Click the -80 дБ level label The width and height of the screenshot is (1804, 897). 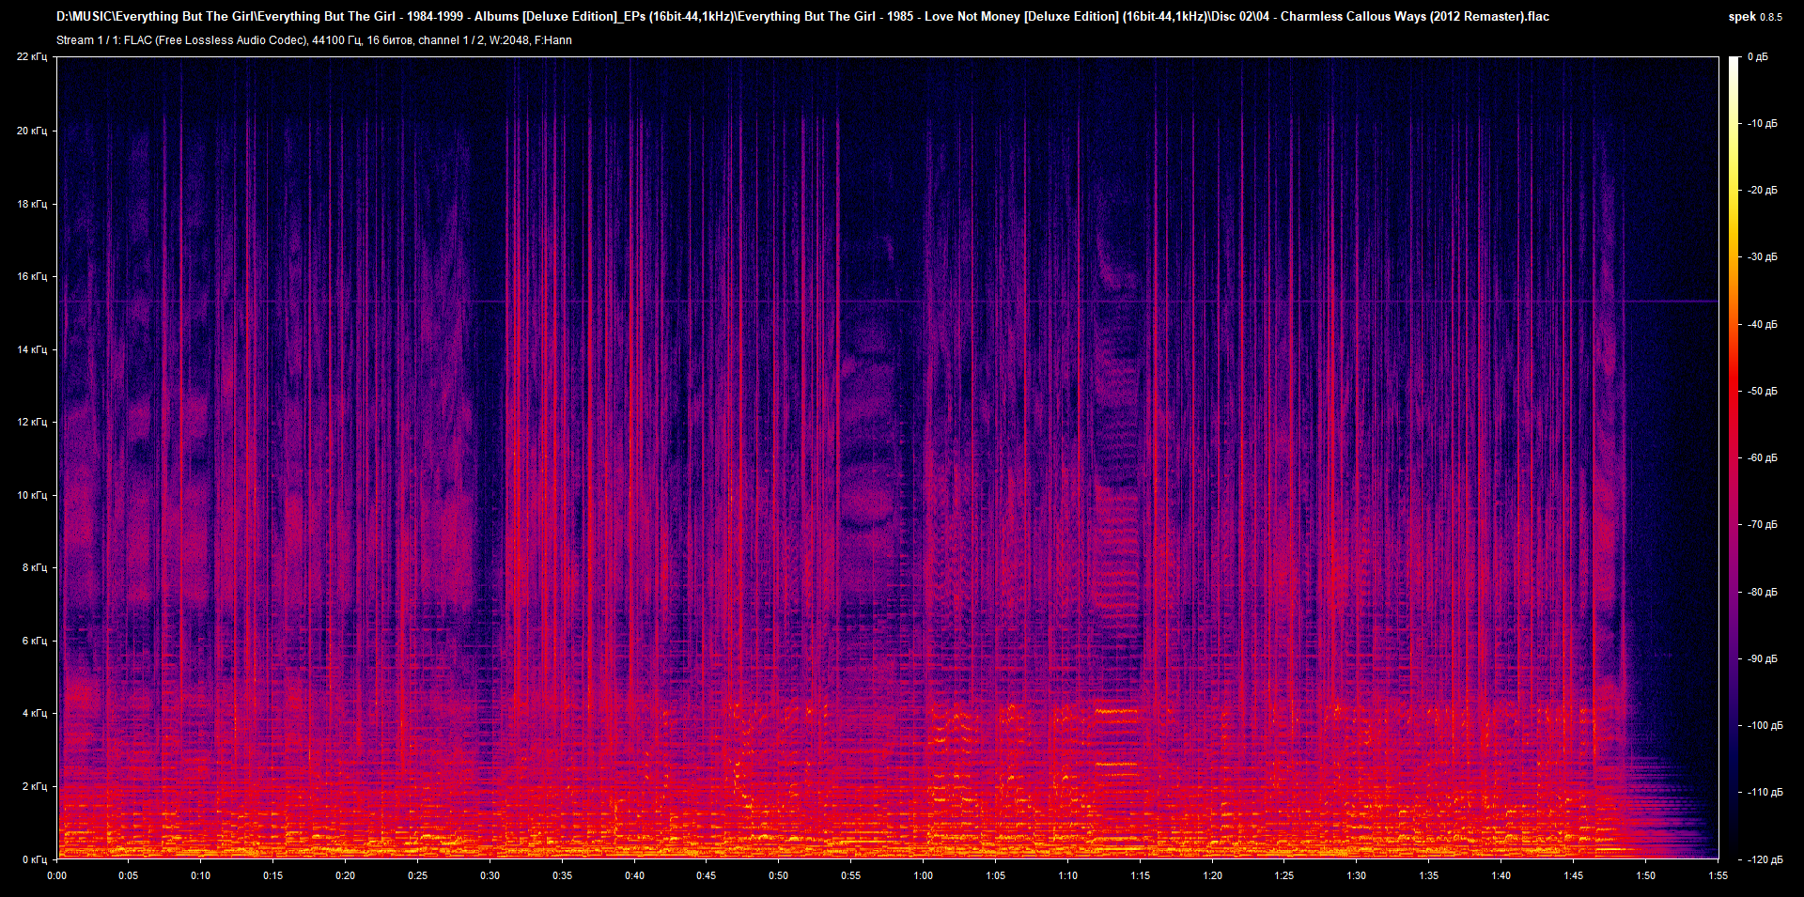pyautogui.click(x=1762, y=593)
